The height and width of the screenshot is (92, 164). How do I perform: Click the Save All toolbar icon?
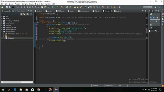coord(9,7)
